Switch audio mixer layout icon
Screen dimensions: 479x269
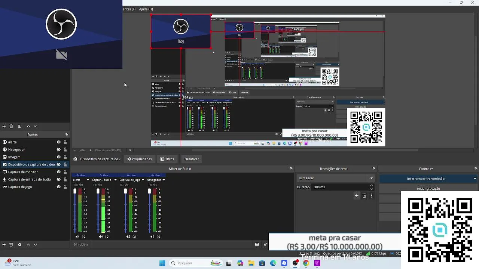[x=257, y=244]
